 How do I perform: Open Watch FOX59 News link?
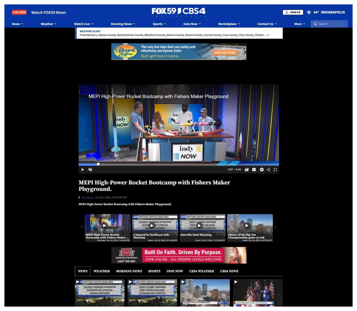tap(48, 12)
